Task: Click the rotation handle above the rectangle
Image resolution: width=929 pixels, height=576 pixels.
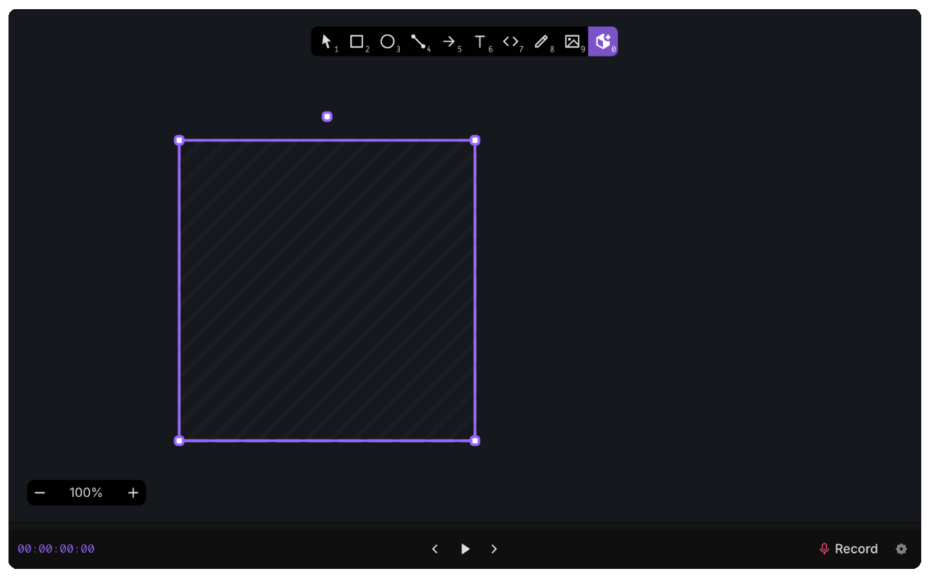Action: coord(327,116)
